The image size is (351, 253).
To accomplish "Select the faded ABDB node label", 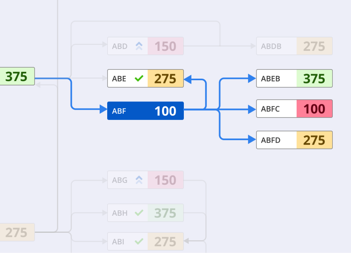I will click(271, 46).
